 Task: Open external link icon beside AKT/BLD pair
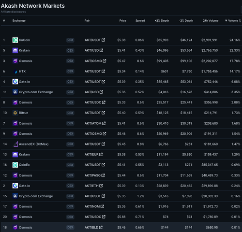pyautogui.click(x=101, y=227)
